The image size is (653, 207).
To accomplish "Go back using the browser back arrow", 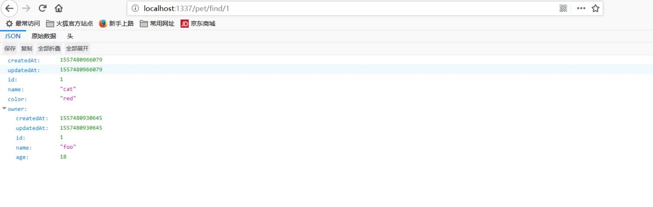I will click(x=9, y=8).
